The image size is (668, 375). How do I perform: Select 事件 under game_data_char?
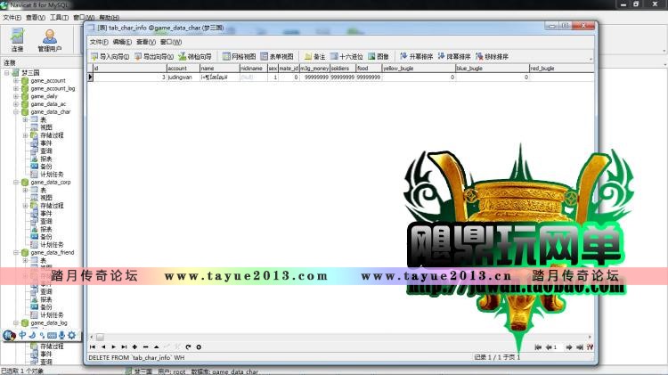click(46, 143)
